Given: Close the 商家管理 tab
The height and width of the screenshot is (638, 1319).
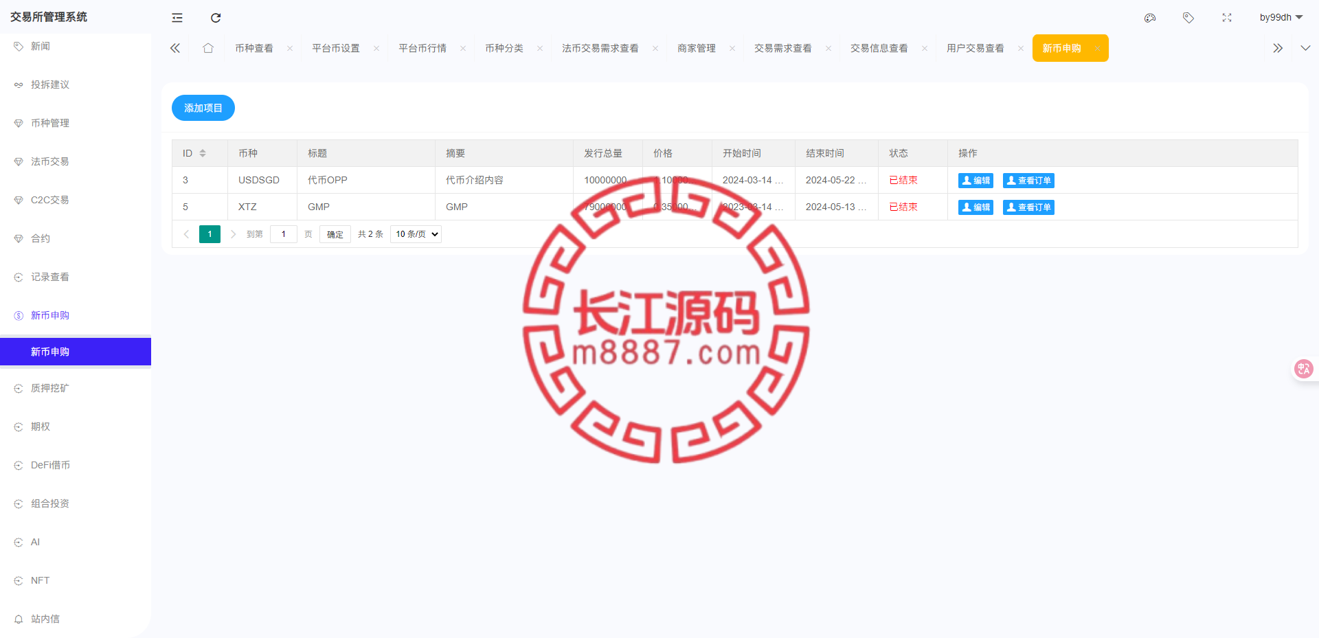Looking at the screenshot, I should click(x=732, y=48).
